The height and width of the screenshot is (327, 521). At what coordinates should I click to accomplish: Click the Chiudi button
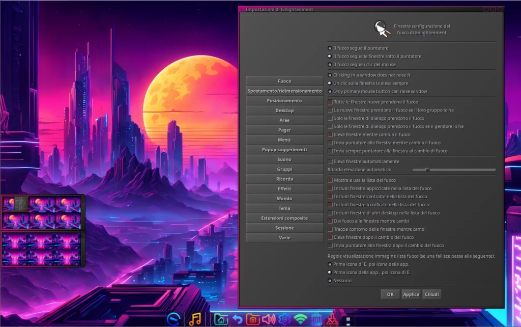[431, 294]
